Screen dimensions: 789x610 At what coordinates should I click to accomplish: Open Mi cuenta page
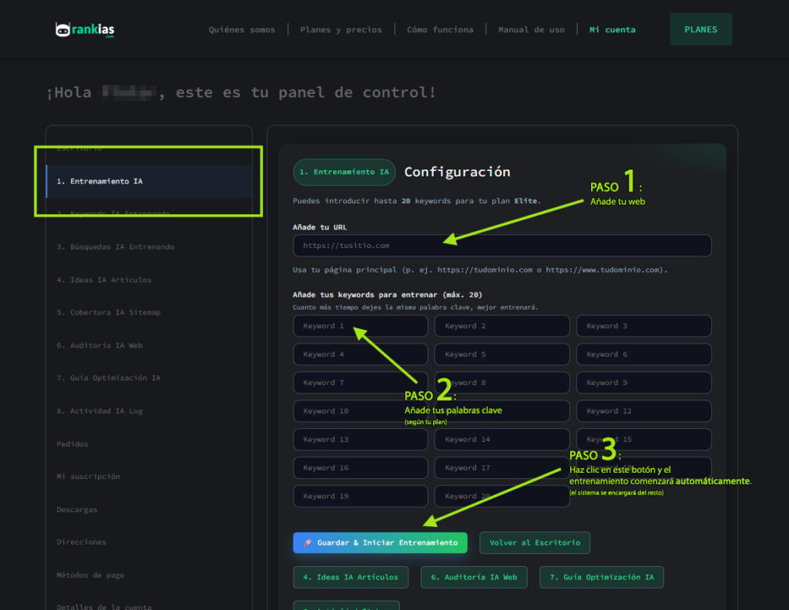click(613, 30)
